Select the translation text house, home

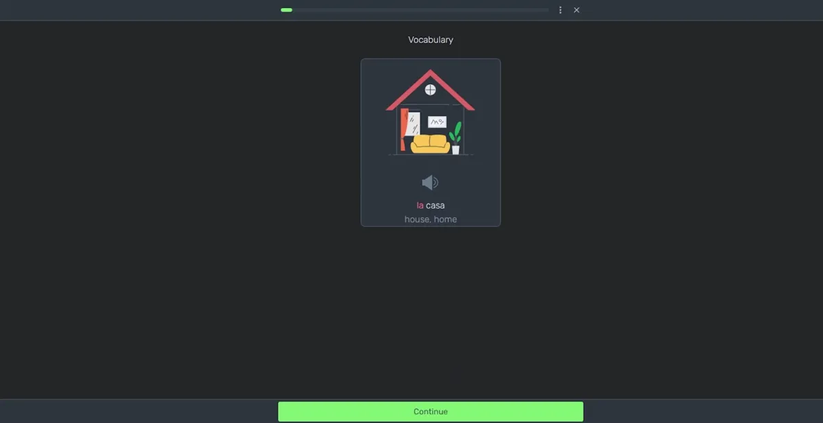(x=430, y=219)
